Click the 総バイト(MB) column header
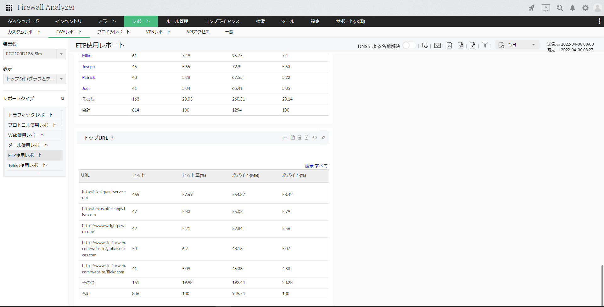604x307 pixels. click(x=246, y=175)
